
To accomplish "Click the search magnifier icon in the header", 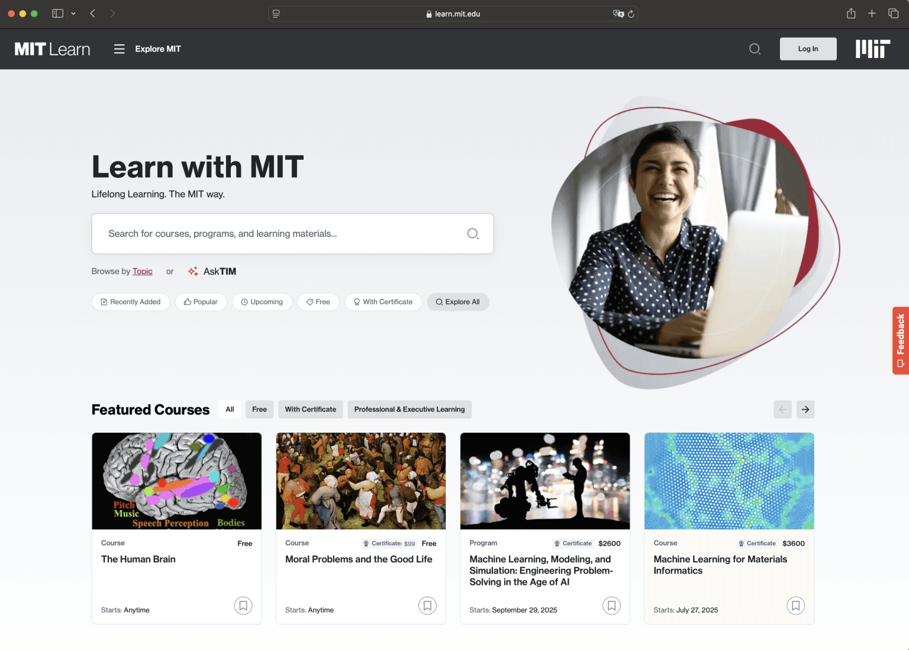I will (755, 49).
